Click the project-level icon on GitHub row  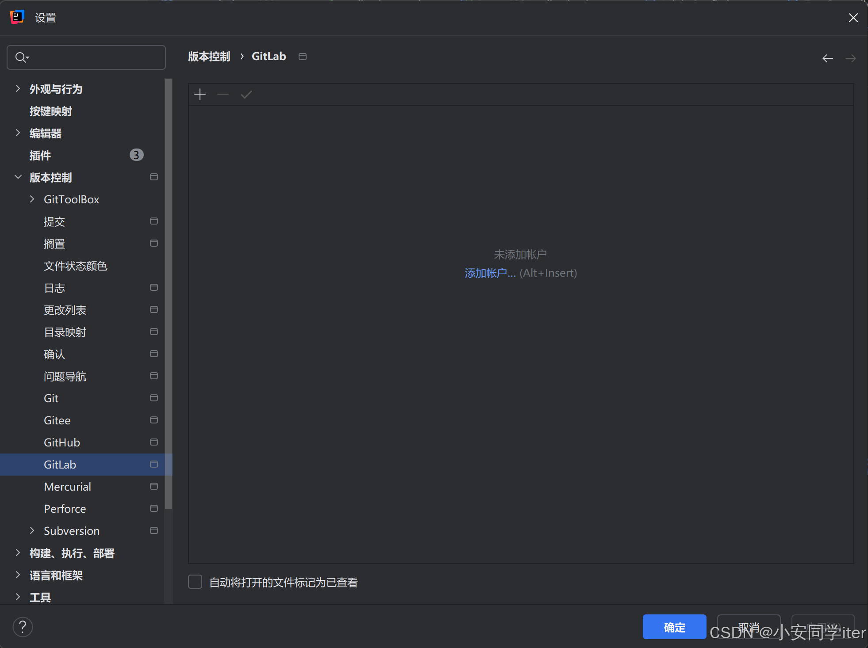(x=154, y=442)
